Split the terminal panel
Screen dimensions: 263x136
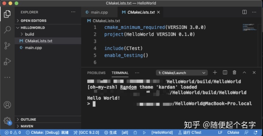click(225, 72)
